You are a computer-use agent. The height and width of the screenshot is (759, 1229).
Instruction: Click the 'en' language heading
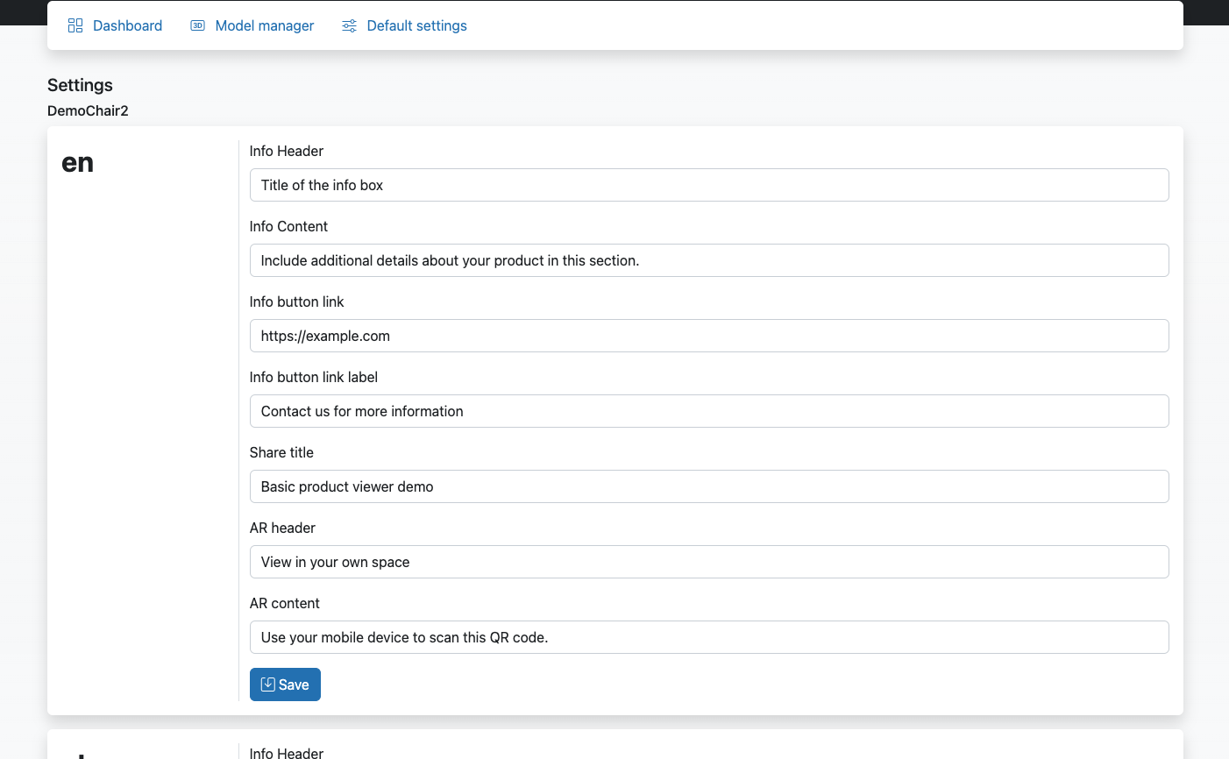click(x=77, y=163)
